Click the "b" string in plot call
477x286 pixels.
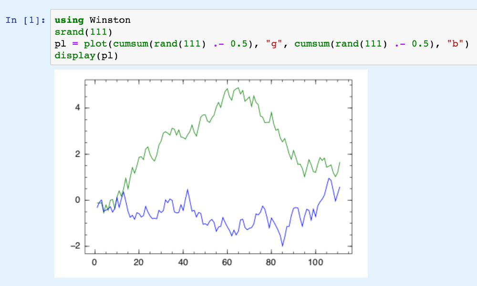pyautogui.click(x=455, y=44)
